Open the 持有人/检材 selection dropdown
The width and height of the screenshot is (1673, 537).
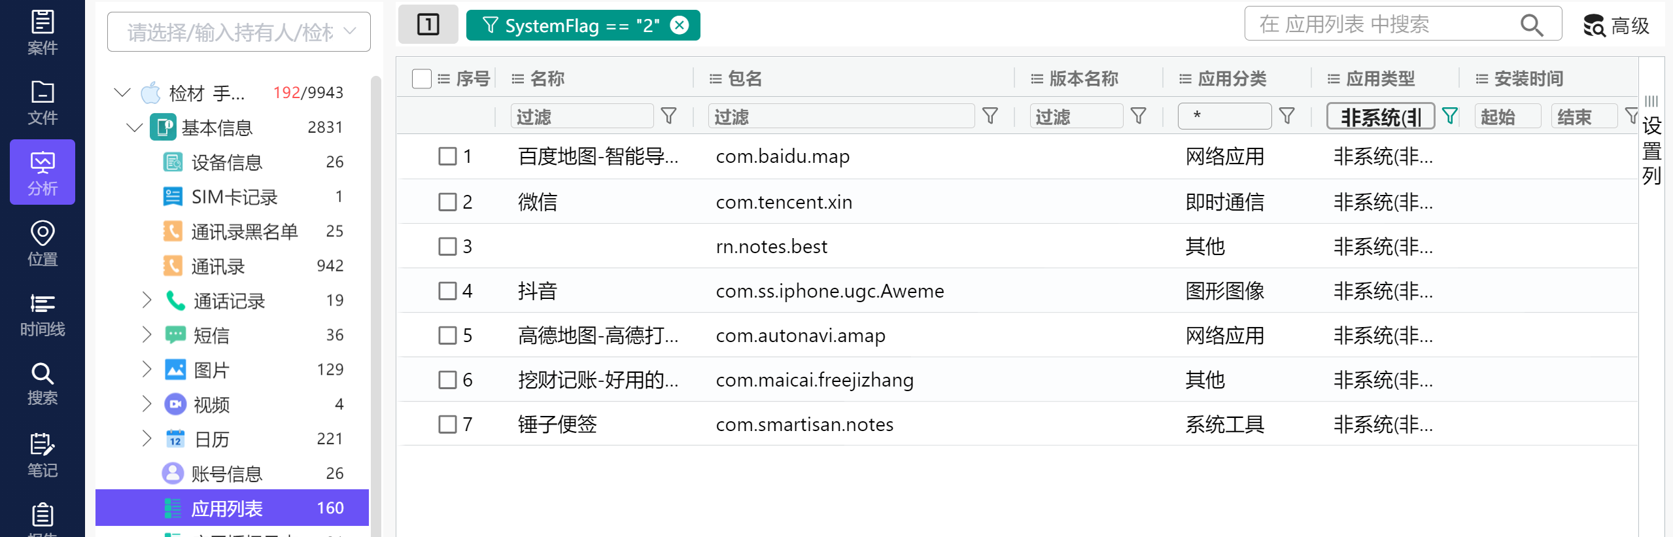click(239, 31)
